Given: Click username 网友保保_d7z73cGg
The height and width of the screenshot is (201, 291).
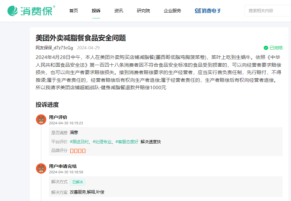Looking at the screenshot, I should tap(54, 48).
